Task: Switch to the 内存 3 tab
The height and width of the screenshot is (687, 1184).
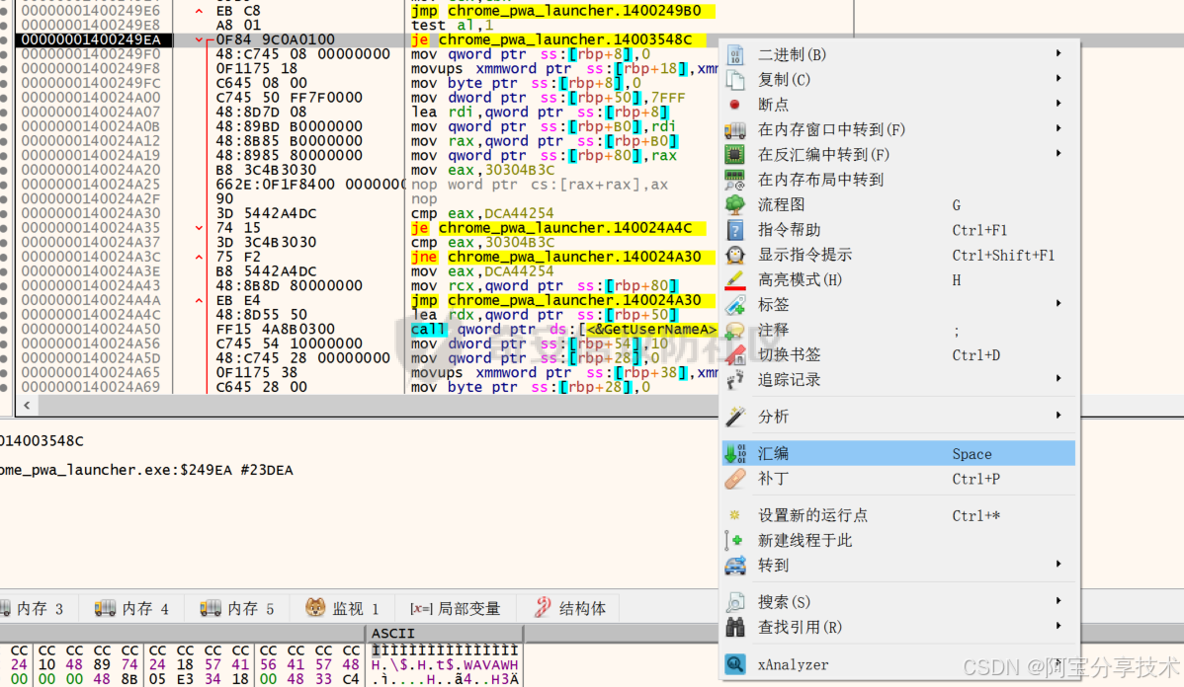Action: 32,608
